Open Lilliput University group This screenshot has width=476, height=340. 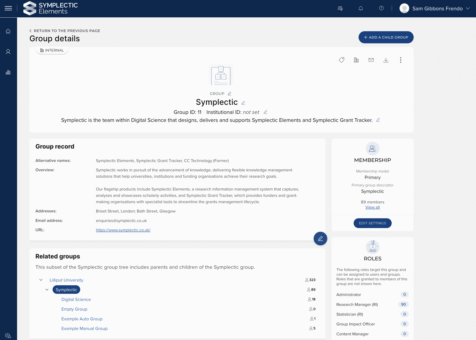[66, 280]
